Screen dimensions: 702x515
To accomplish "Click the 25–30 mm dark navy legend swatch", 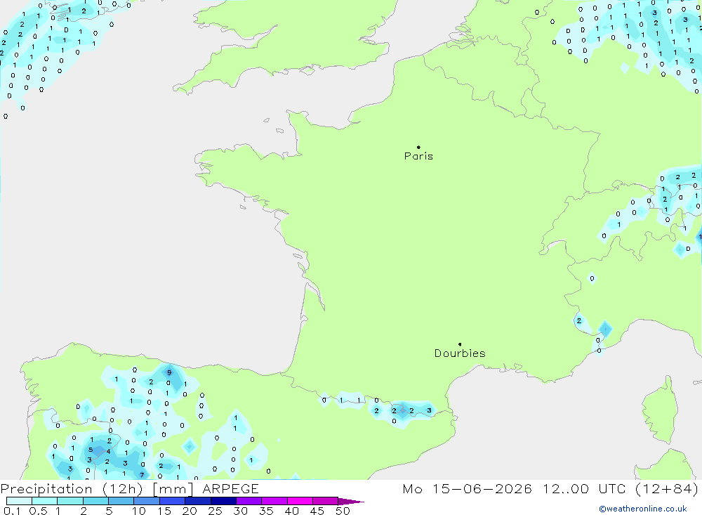I will (223, 501).
